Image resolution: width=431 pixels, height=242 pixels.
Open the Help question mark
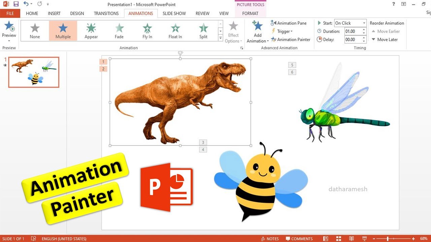[x=394, y=4]
